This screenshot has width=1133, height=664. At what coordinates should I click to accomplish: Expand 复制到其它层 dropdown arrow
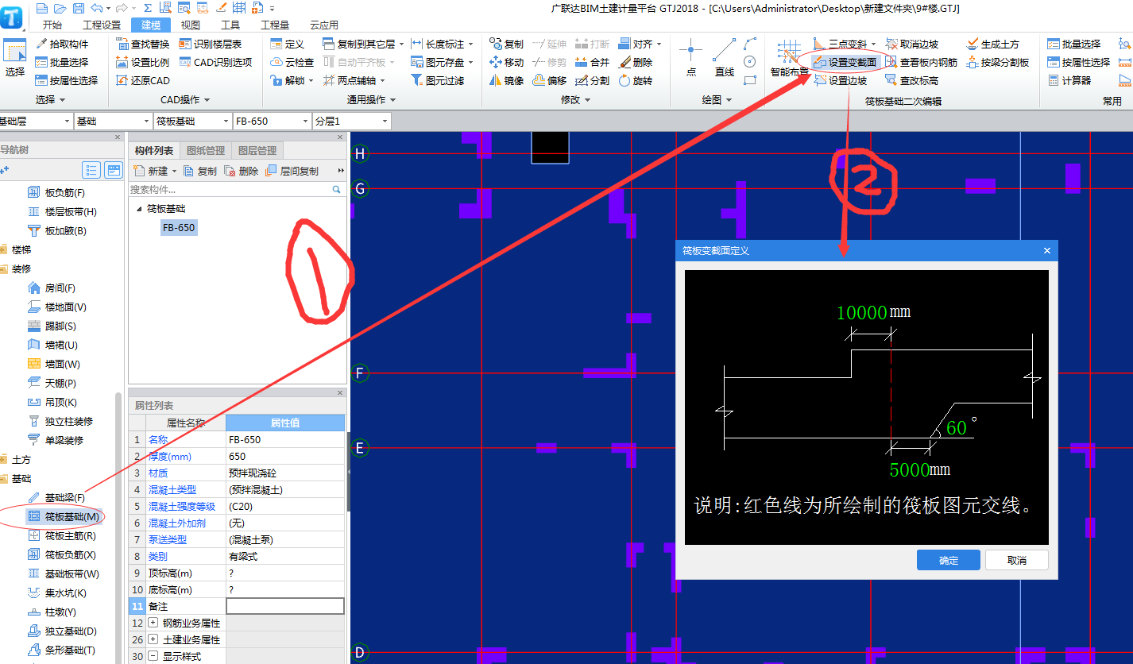(x=401, y=44)
